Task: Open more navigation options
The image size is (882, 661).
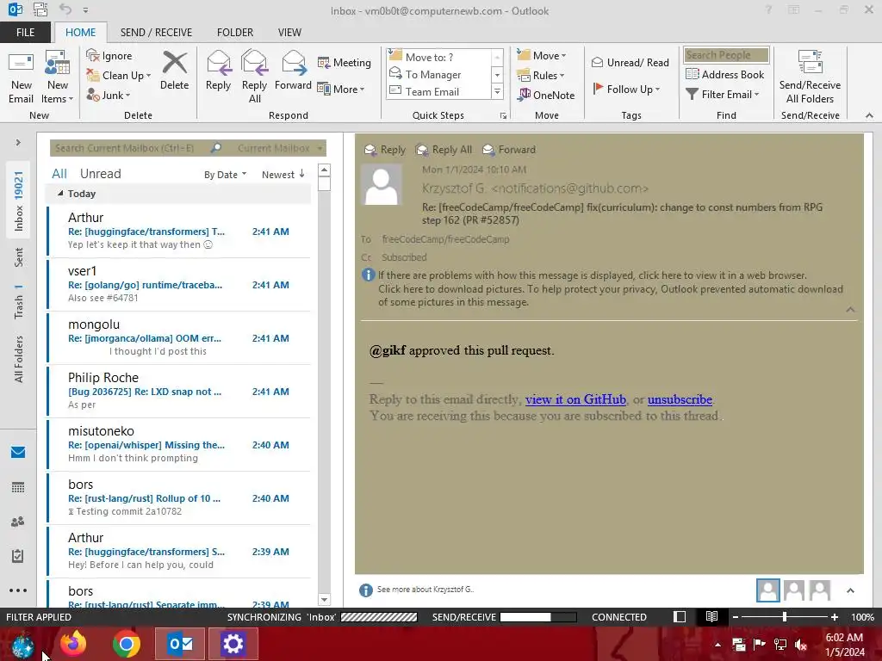Action: [18, 590]
